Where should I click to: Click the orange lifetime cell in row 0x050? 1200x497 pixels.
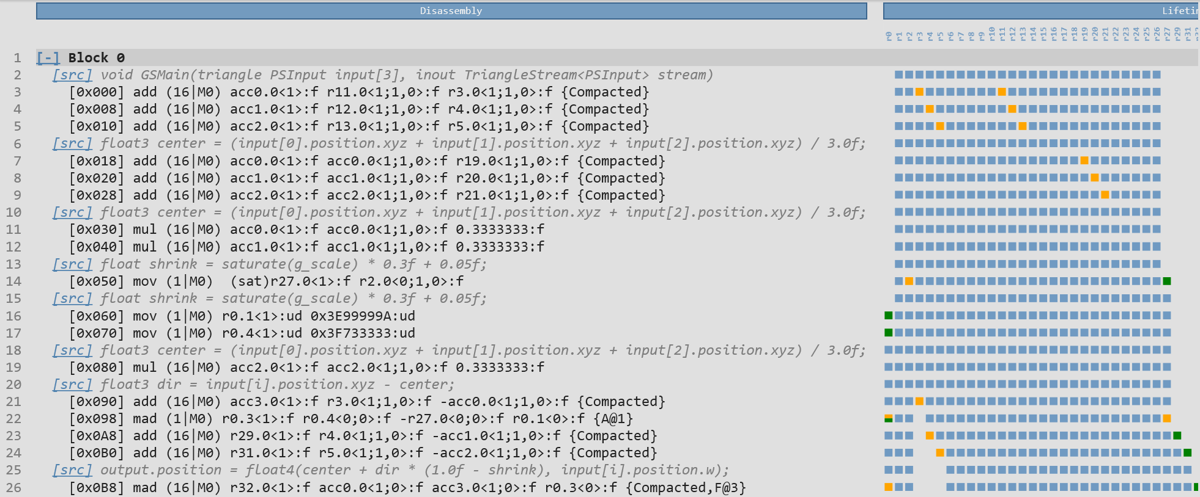click(x=909, y=281)
